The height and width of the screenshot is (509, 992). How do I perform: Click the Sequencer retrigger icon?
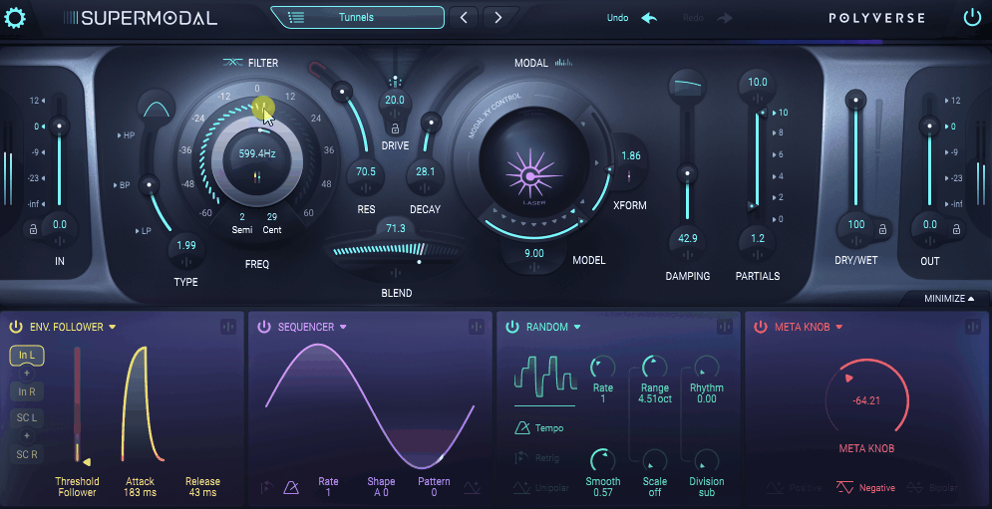(267, 487)
